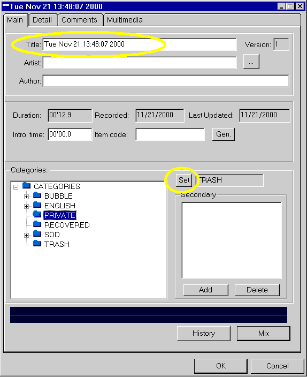Click the ENGLISH category folder icon
Image resolution: width=307 pixels, height=377 pixels.
point(37,205)
